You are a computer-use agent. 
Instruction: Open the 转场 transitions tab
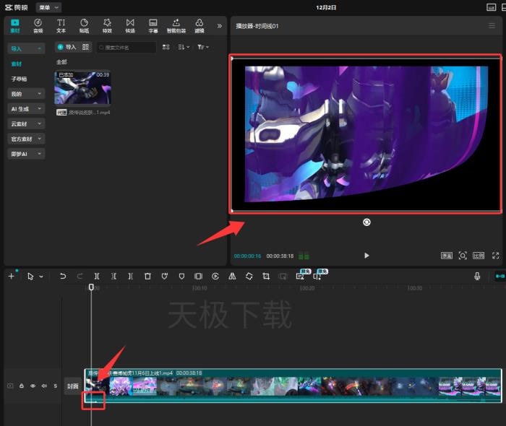coord(130,26)
